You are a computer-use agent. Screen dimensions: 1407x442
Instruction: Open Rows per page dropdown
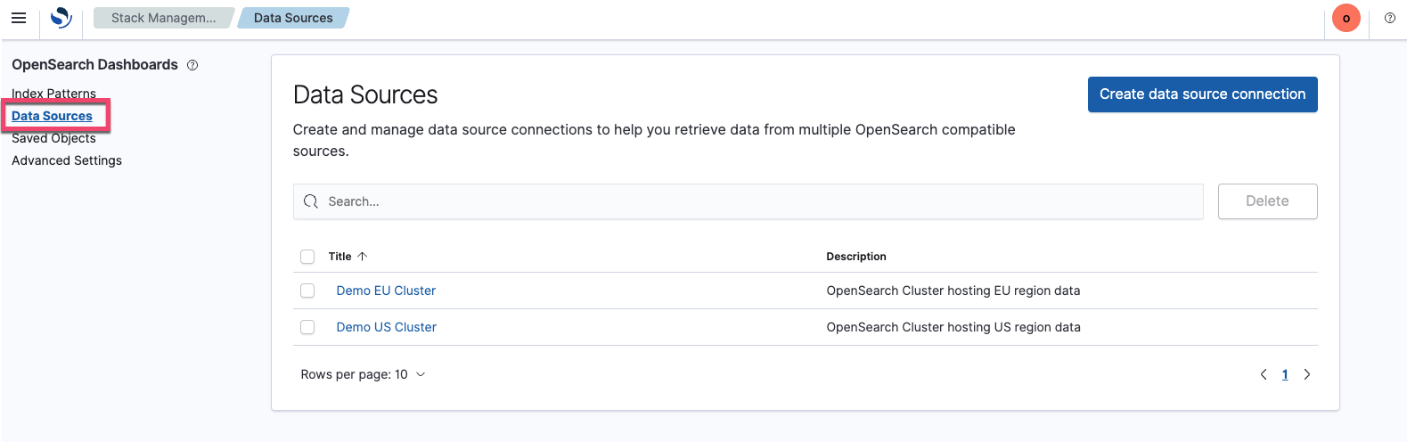(363, 374)
